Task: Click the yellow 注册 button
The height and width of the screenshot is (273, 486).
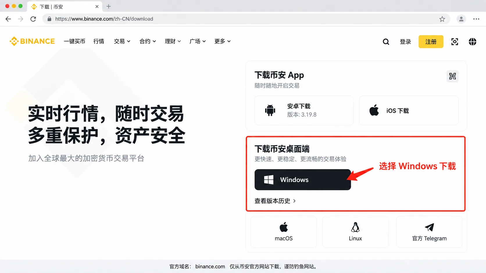Action: click(431, 42)
